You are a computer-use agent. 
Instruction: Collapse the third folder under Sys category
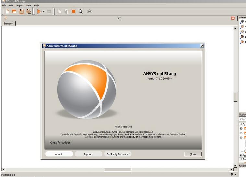(x=241, y=138)
